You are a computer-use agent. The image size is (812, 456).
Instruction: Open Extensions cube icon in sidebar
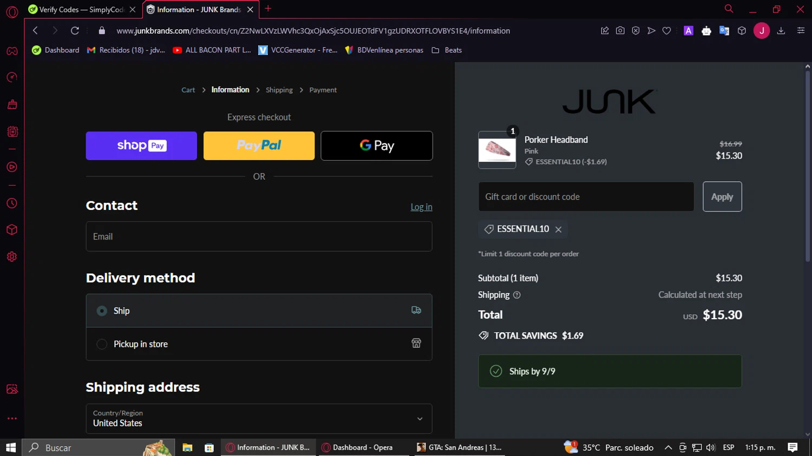(x=12, y=230)
